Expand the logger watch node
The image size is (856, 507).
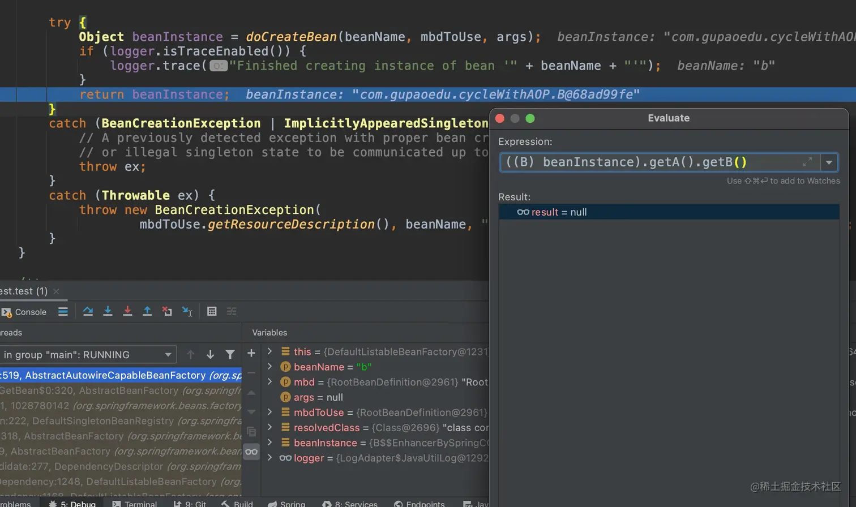(x=269, y=458)
